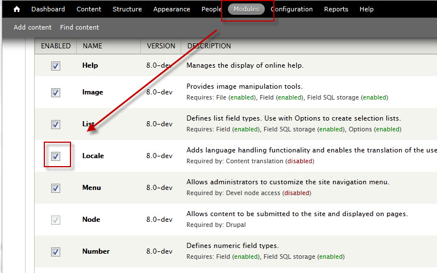This screenshot has height=273, width=437.
Task: Toggle the Locale module checkbox
Action: point(56,156)
